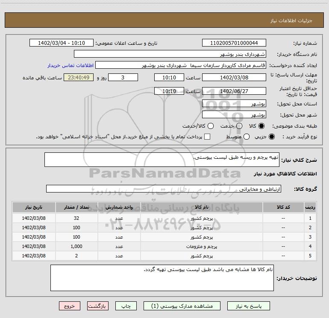Click the بازگشت back button
Screen dimensions: 329x318
pos(98,306)
